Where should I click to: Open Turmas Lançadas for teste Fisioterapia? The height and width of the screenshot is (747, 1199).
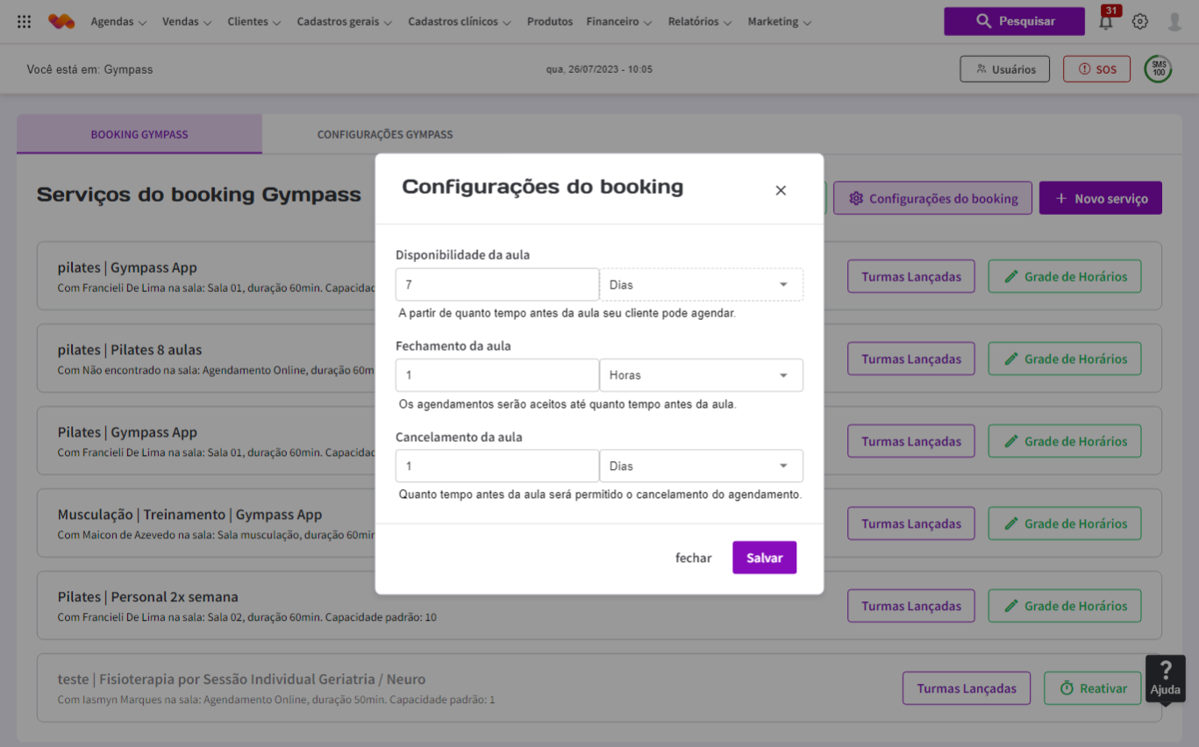[967, 688]
